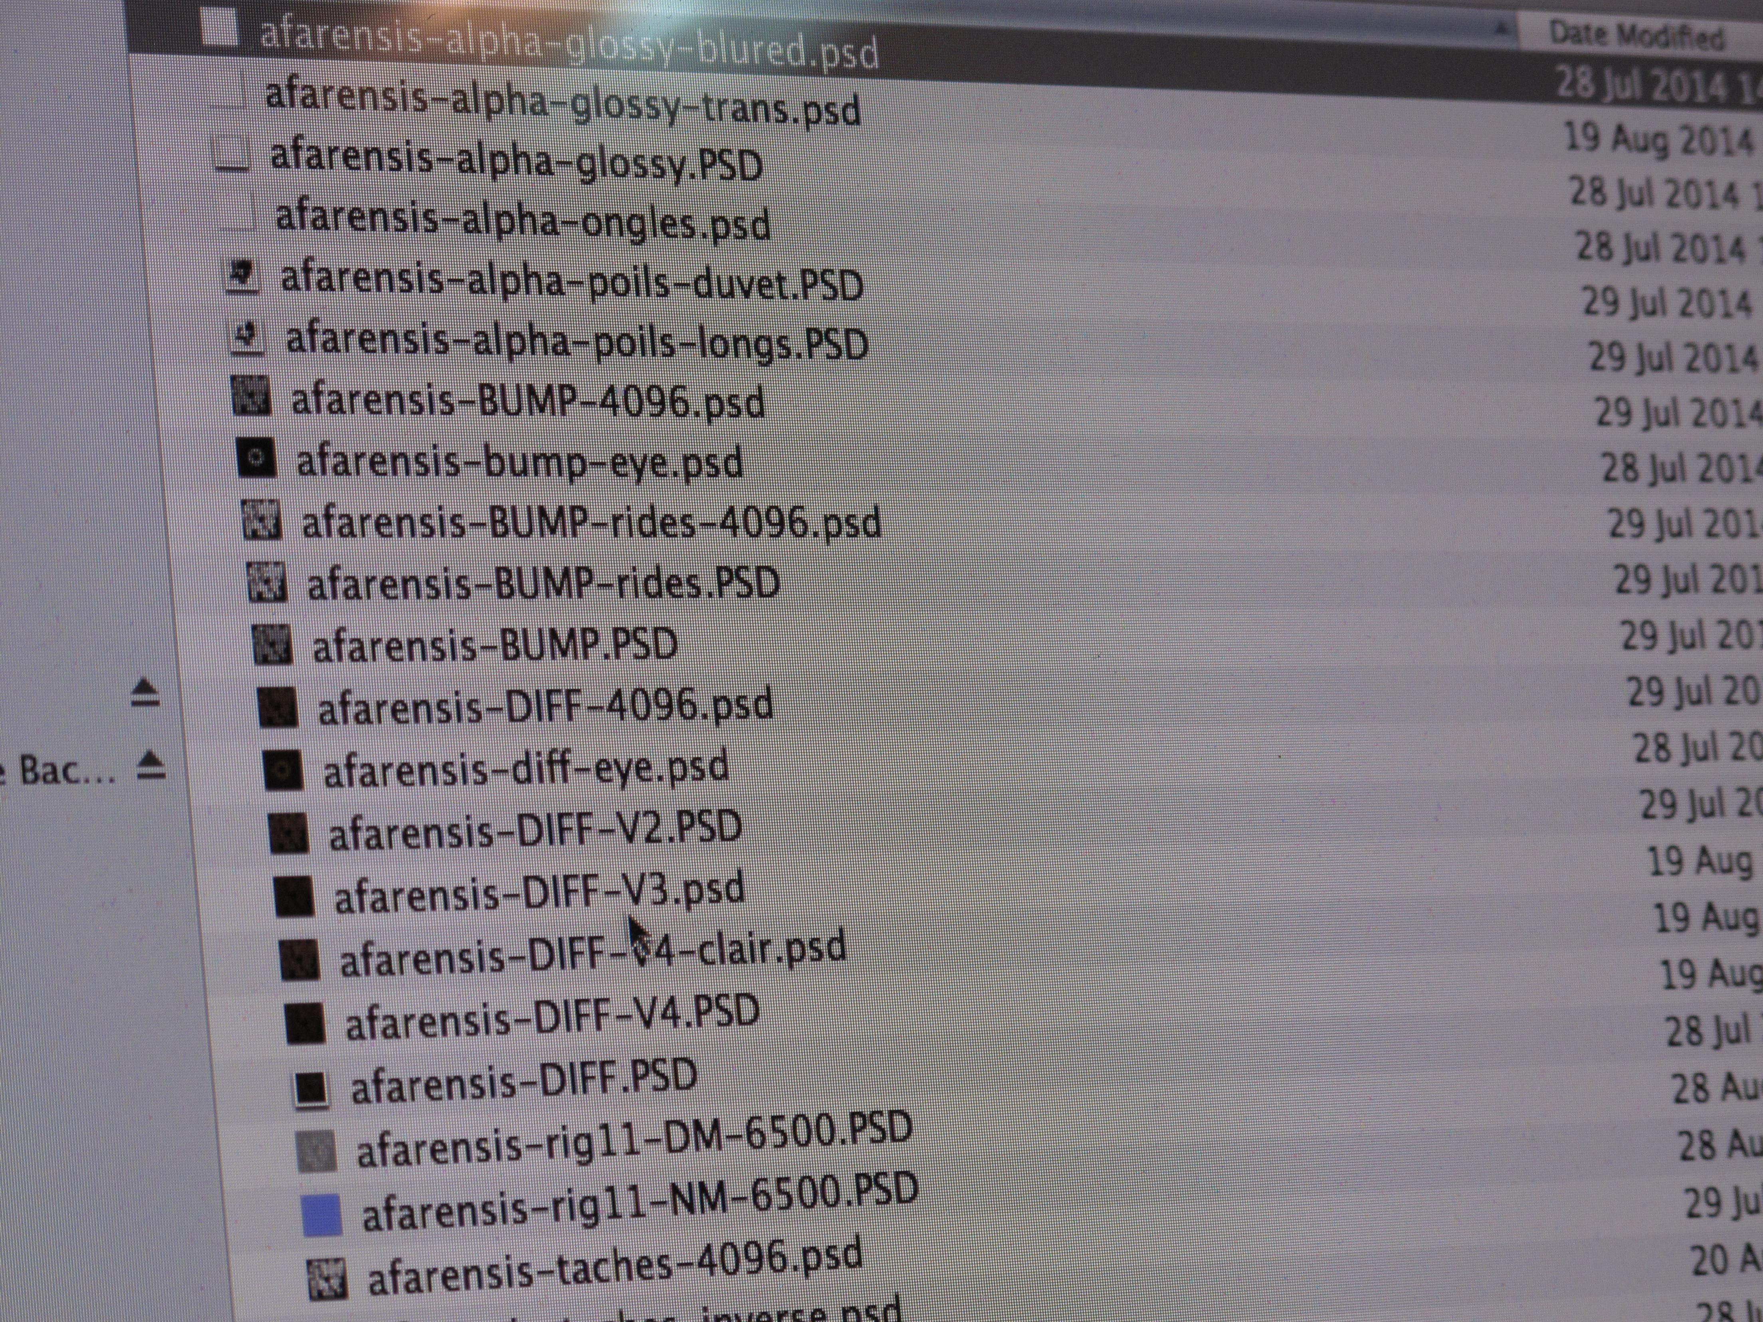Select file afarensis-alpha-ongles.psd

(523, 221)
